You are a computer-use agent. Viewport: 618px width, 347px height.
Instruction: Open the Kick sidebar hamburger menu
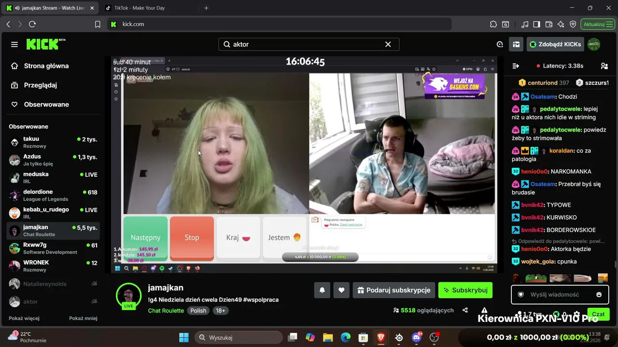(14, 44)
